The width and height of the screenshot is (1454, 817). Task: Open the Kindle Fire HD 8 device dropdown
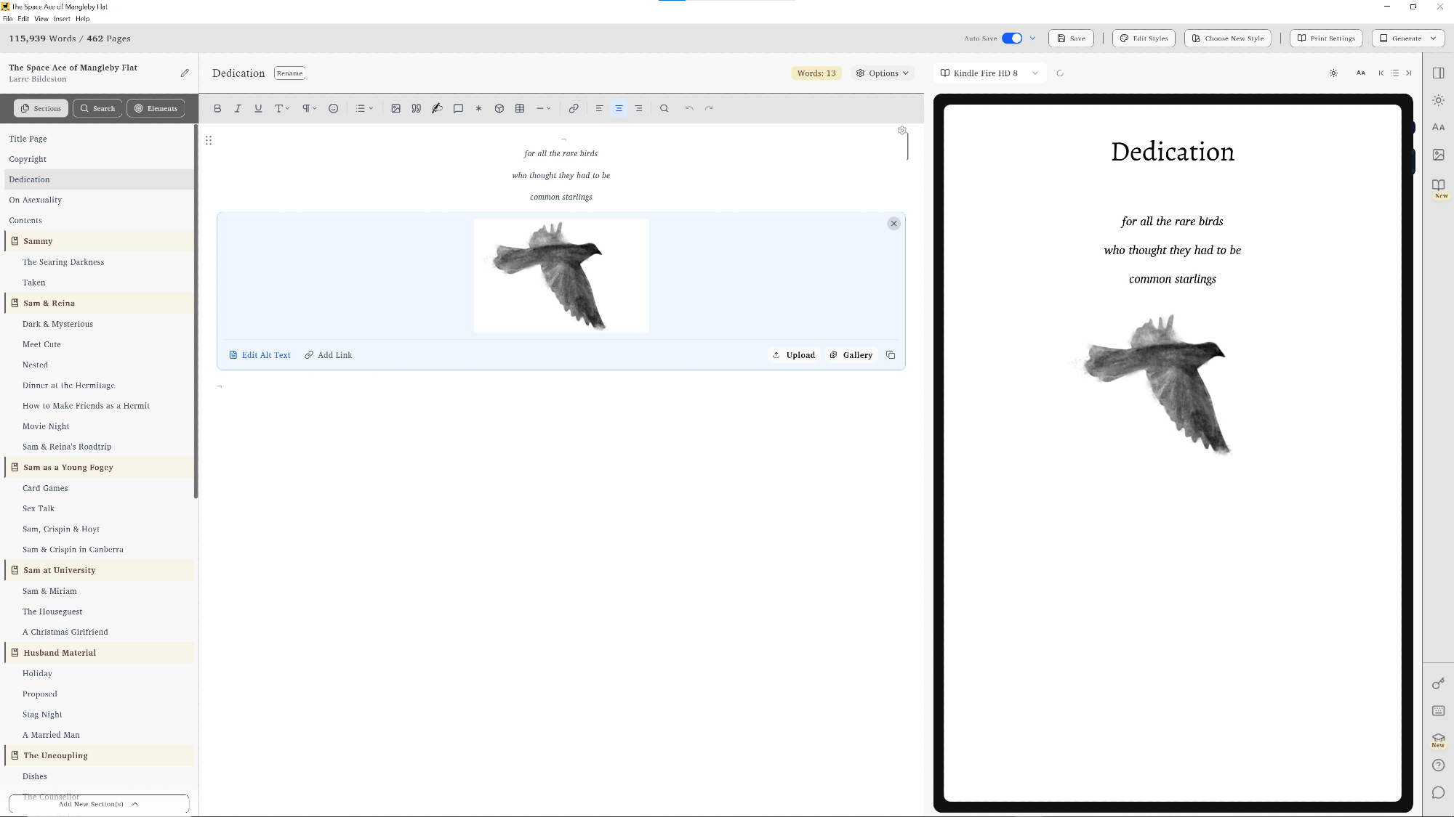click(989, 73)
